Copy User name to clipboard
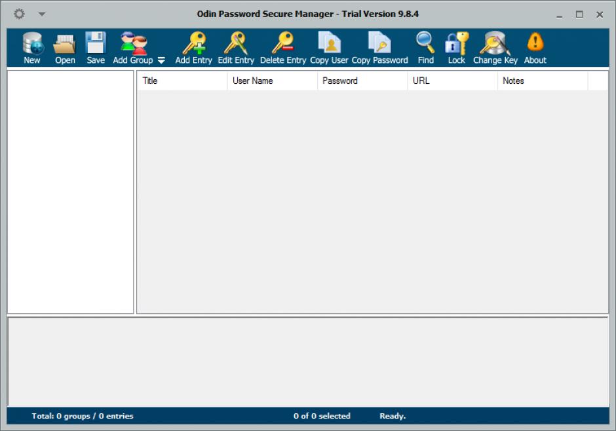 [329, 48]
